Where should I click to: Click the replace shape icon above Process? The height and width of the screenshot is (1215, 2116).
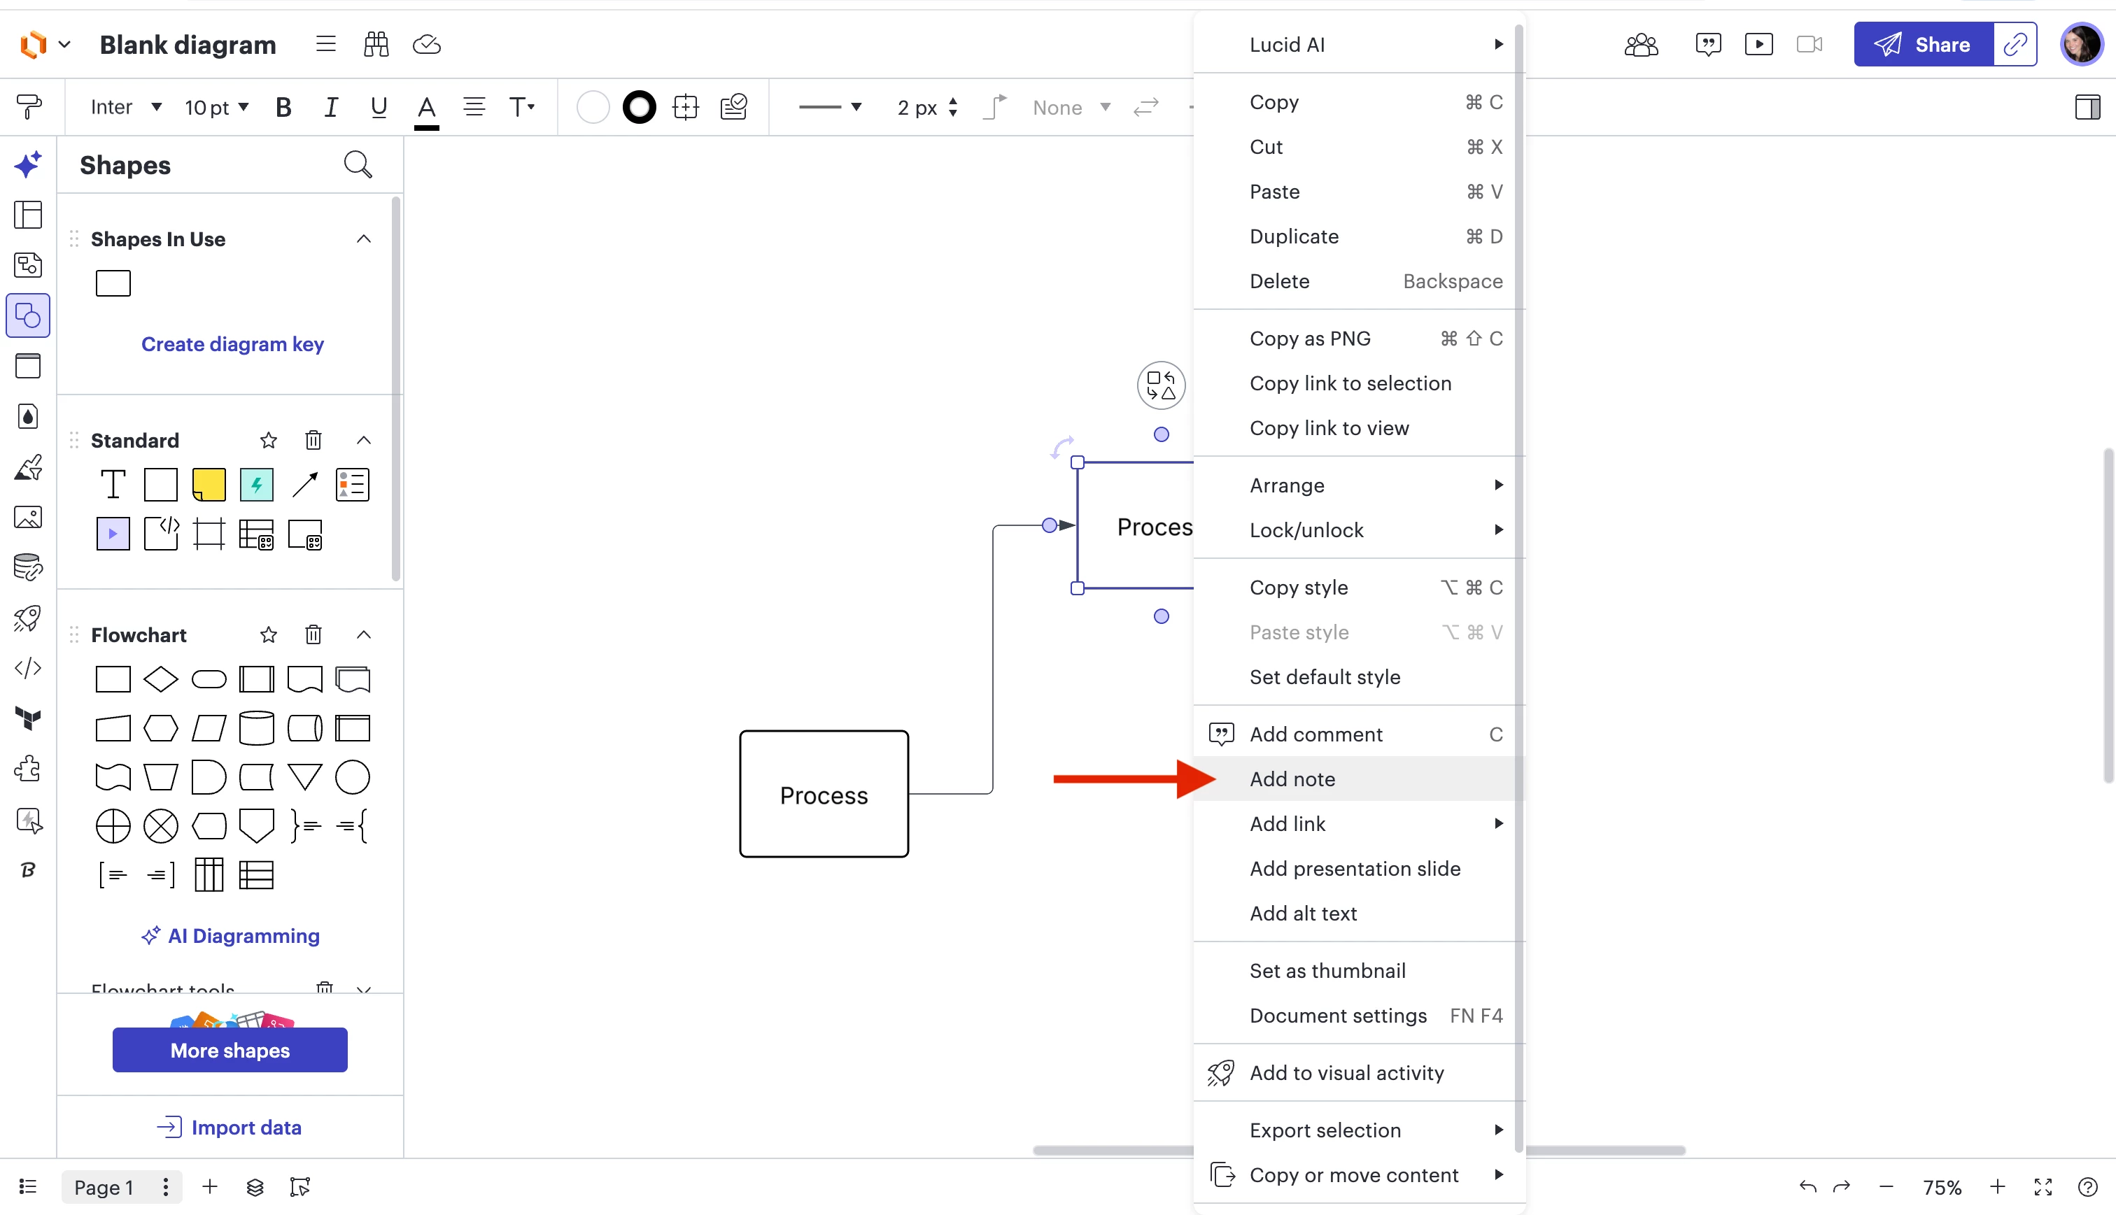(1160, 385)
